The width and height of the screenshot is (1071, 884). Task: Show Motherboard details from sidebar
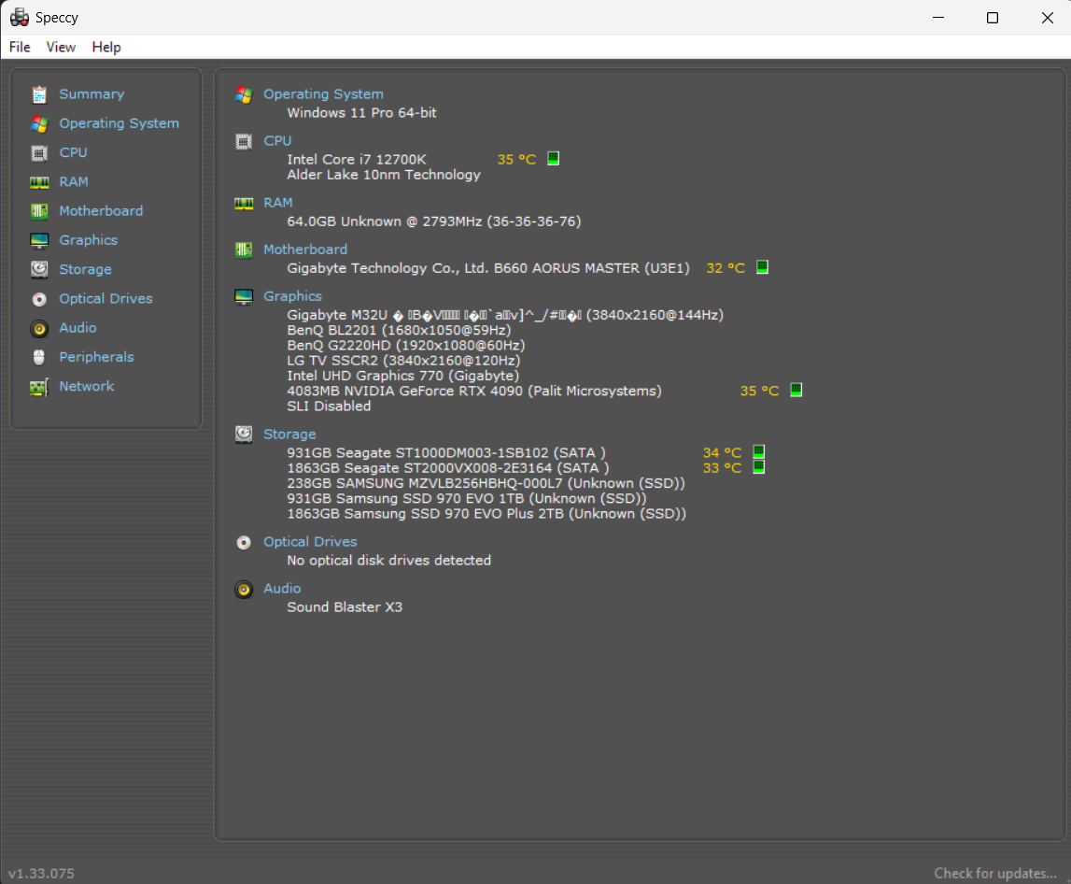click(101, 211)
